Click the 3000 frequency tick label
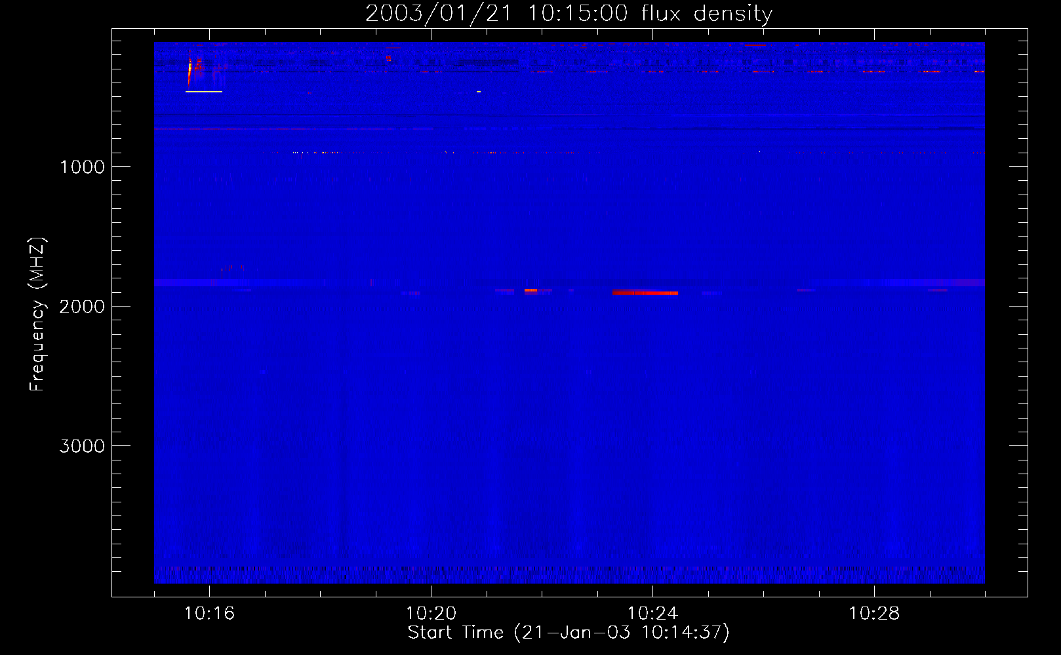 [x=82, y=446]
